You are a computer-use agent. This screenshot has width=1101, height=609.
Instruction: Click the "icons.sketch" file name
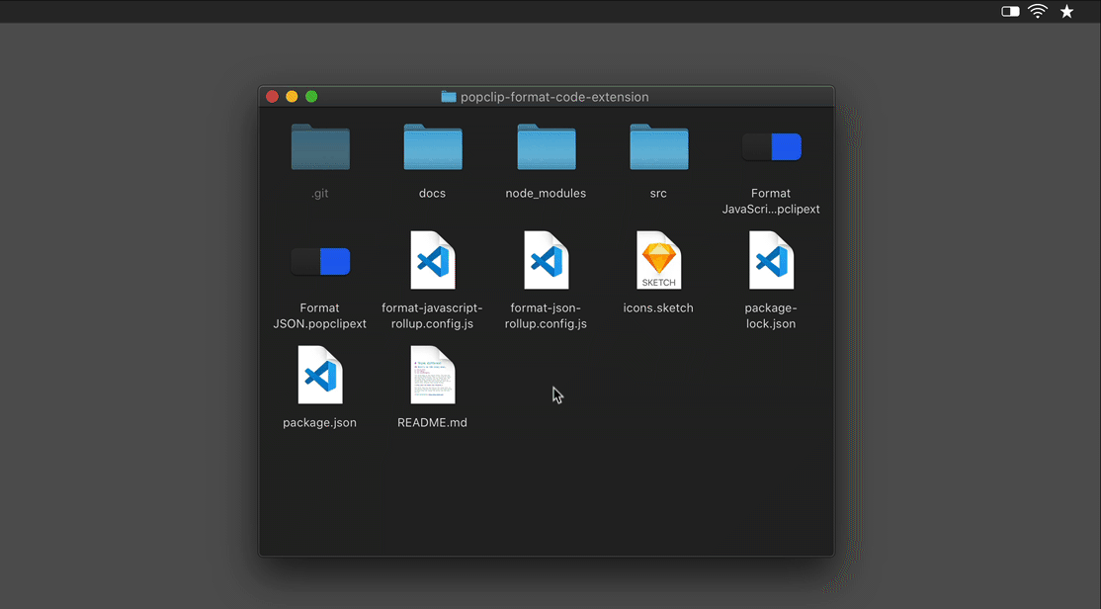click(x=658, y=307)
